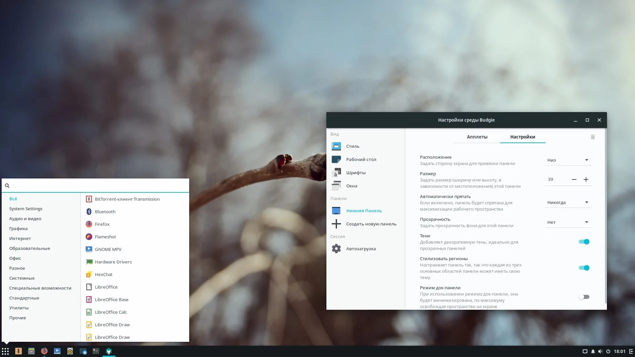Image resolution: width=635 pixels, height=357 pixels.
Task: Click Шрифты (Fonts) settings icon
Action: pos(336,172)
